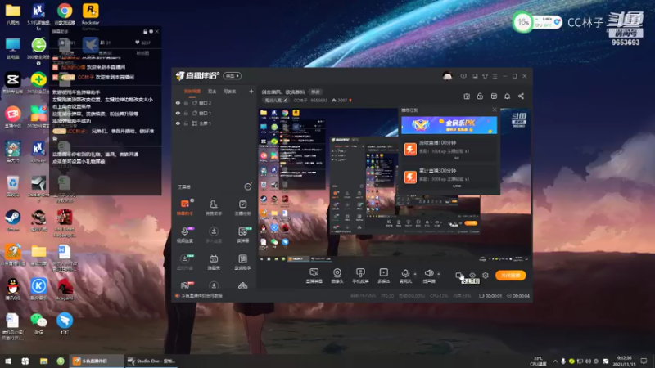Open the layout panel icon beside bell
The width and height of the screenshot is (655, 368).
(x=494, y=96)
